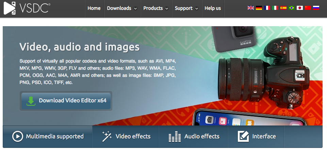Switch site language to English flag

(251, 8)
